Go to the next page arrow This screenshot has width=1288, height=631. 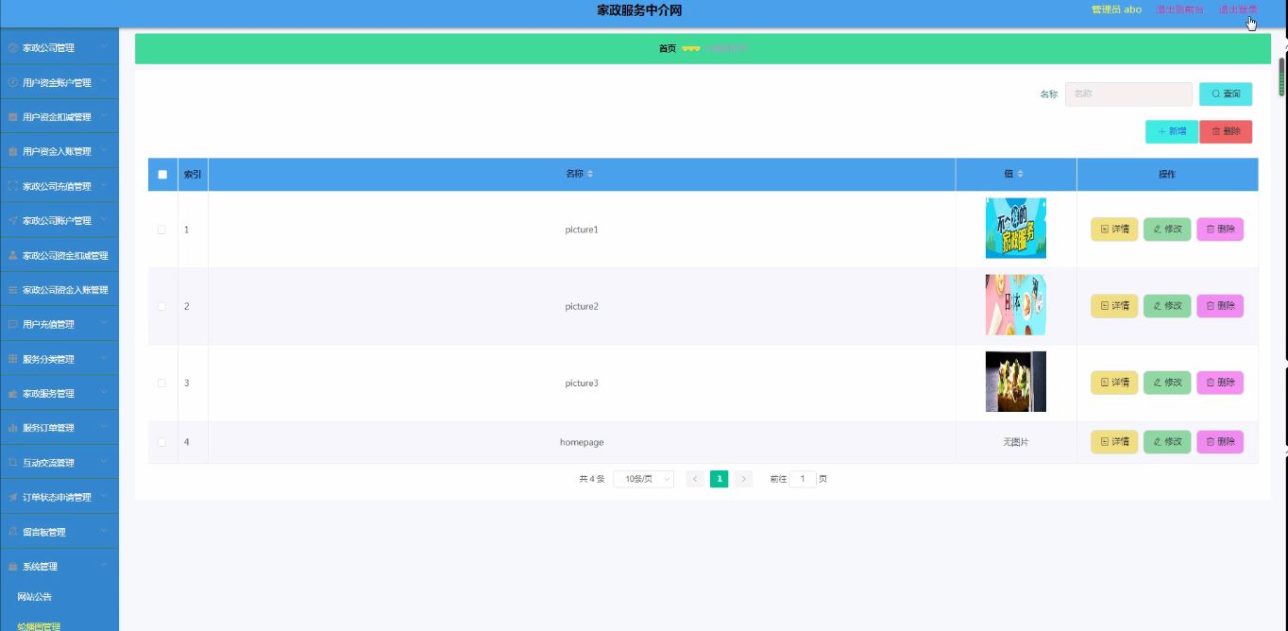(743, 479)
